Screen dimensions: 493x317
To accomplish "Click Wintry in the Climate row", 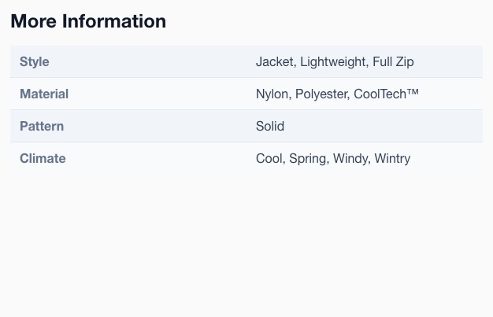I will (x=392, y=158).
